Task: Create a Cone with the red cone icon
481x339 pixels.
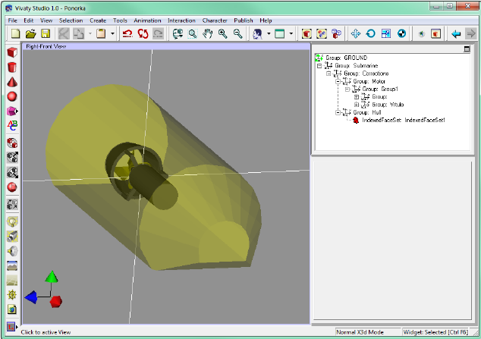Action: point(12,82)
